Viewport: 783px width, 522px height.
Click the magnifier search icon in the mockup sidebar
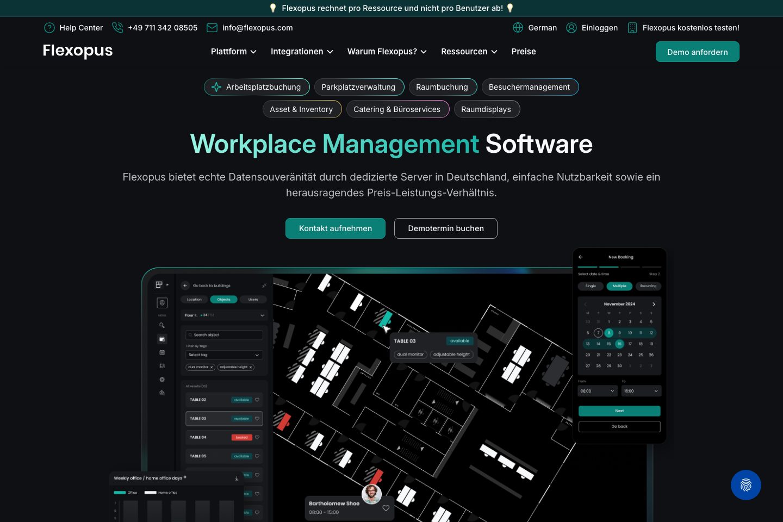pyautogui.click(x=162, y=325)
